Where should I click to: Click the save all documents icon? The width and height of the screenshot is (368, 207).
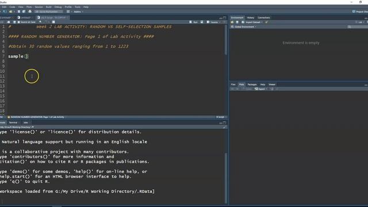coord(24,11)
